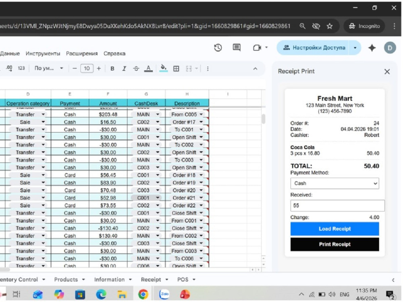
Task: Open the 123 number format menu
Action: (21, 68)
